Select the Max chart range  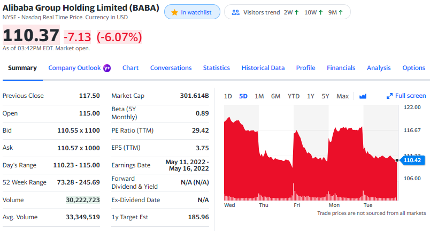coord(342,96)
